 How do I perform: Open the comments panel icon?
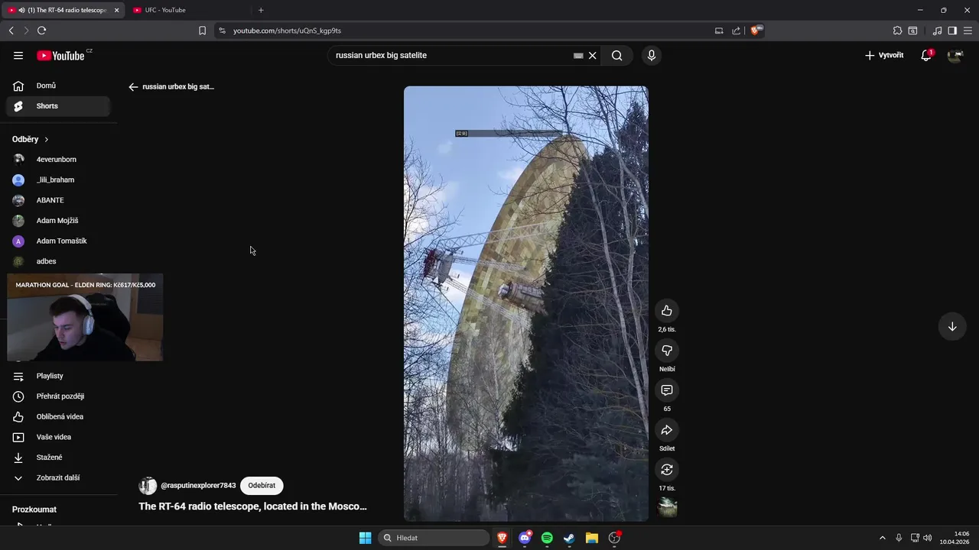coord(667,390)
